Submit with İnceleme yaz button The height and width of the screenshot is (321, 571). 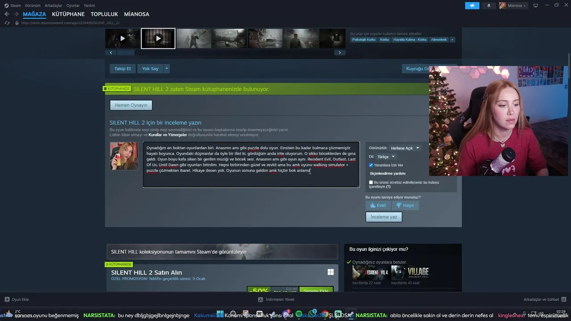384,217
